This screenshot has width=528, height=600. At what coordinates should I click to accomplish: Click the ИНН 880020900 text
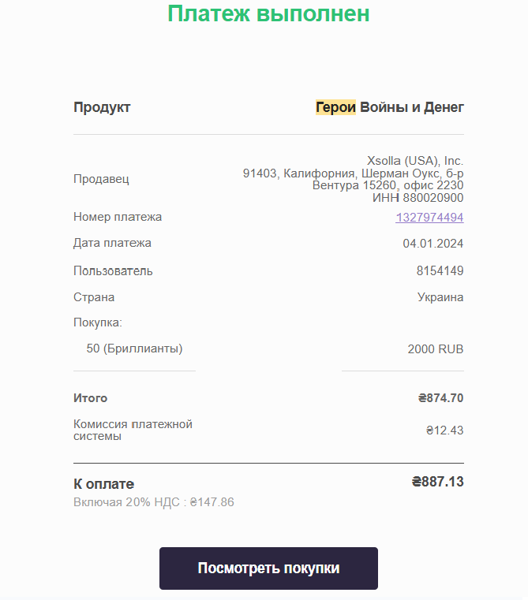tap(418, 198)
